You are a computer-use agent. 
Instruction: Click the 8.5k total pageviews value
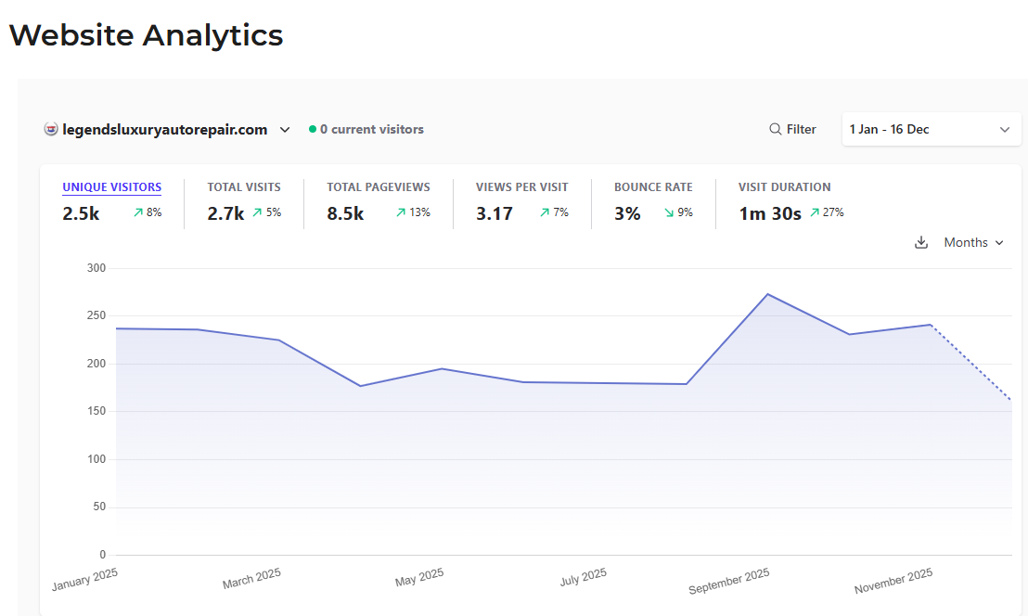tap(345, 213)
